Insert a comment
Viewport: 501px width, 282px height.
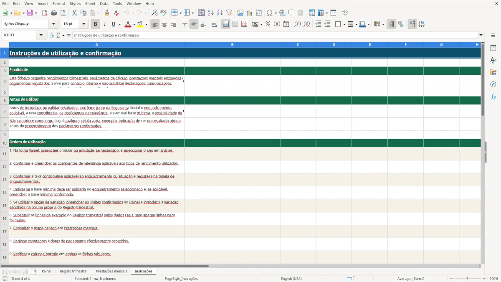click(x=291, y=13)
